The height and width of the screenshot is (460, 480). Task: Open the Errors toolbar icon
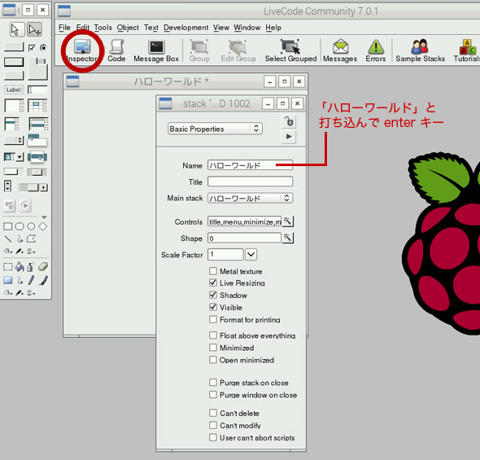376,51
